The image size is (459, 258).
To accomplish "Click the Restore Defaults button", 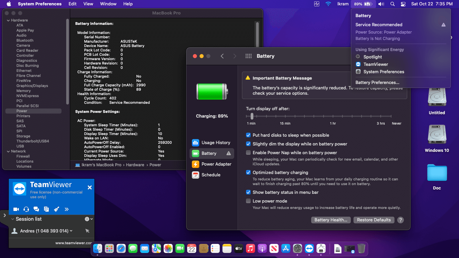I will [x=374, y=220].
